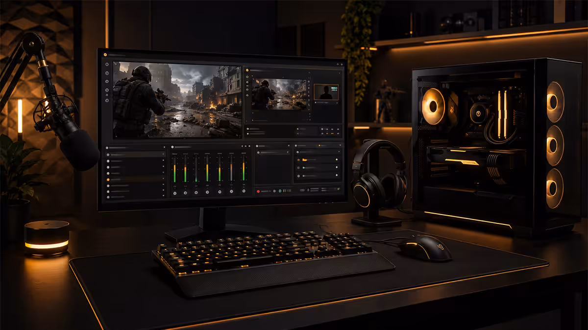Toggle the round knob under first mixer channel

(x=175, y=193)
